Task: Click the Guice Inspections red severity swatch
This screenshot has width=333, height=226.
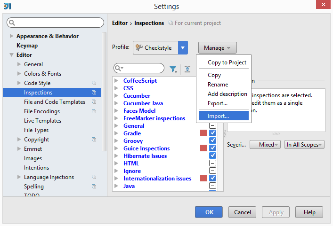Action: click(203, 148)
